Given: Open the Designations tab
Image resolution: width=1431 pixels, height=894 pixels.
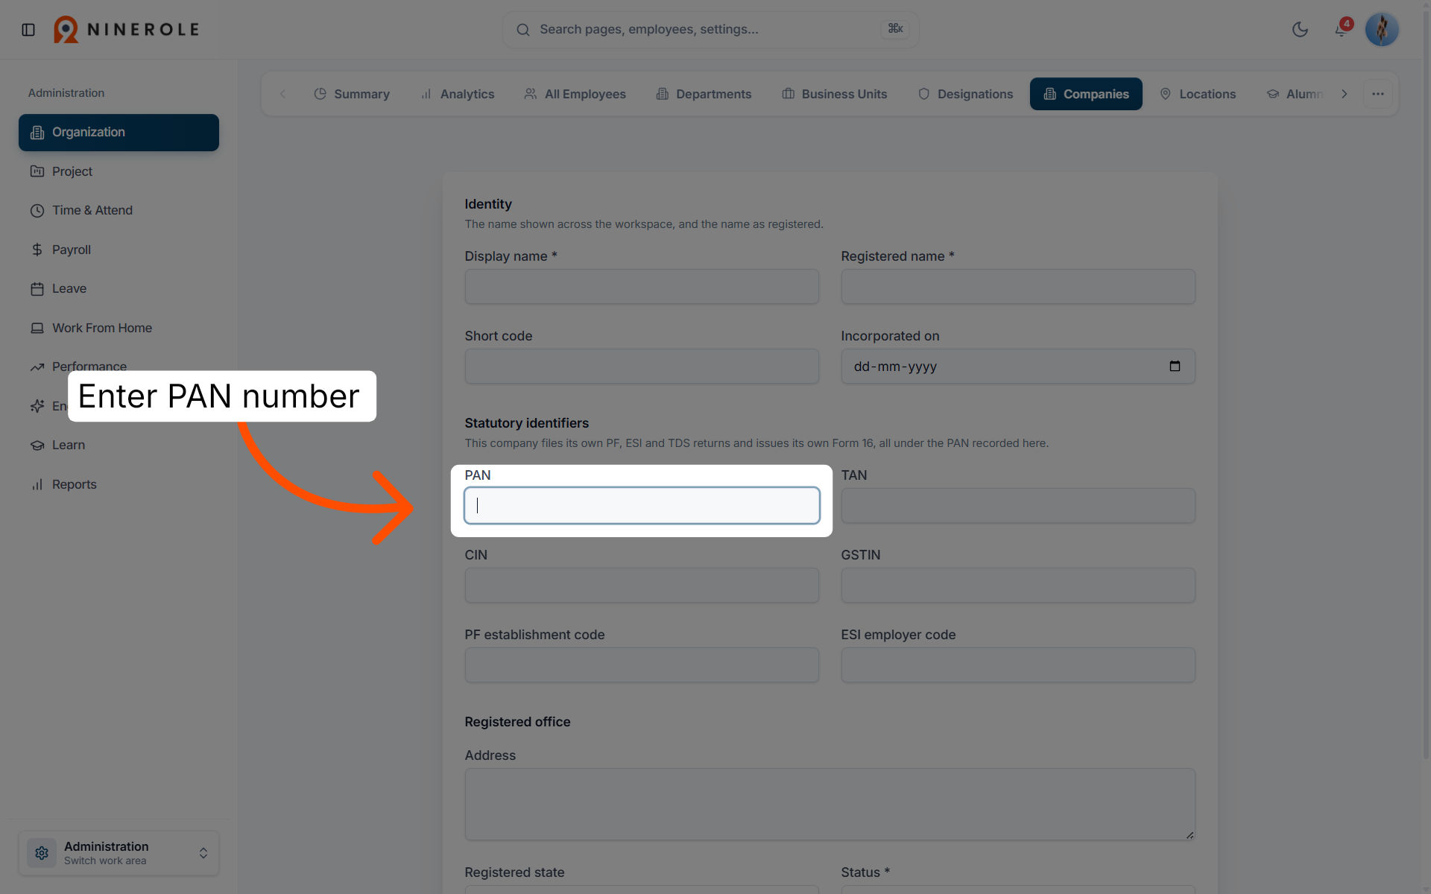Looking at the screenshot, I should 965,94.
